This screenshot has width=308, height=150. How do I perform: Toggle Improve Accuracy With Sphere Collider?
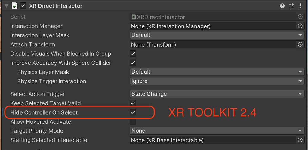(x=133, y=63)
